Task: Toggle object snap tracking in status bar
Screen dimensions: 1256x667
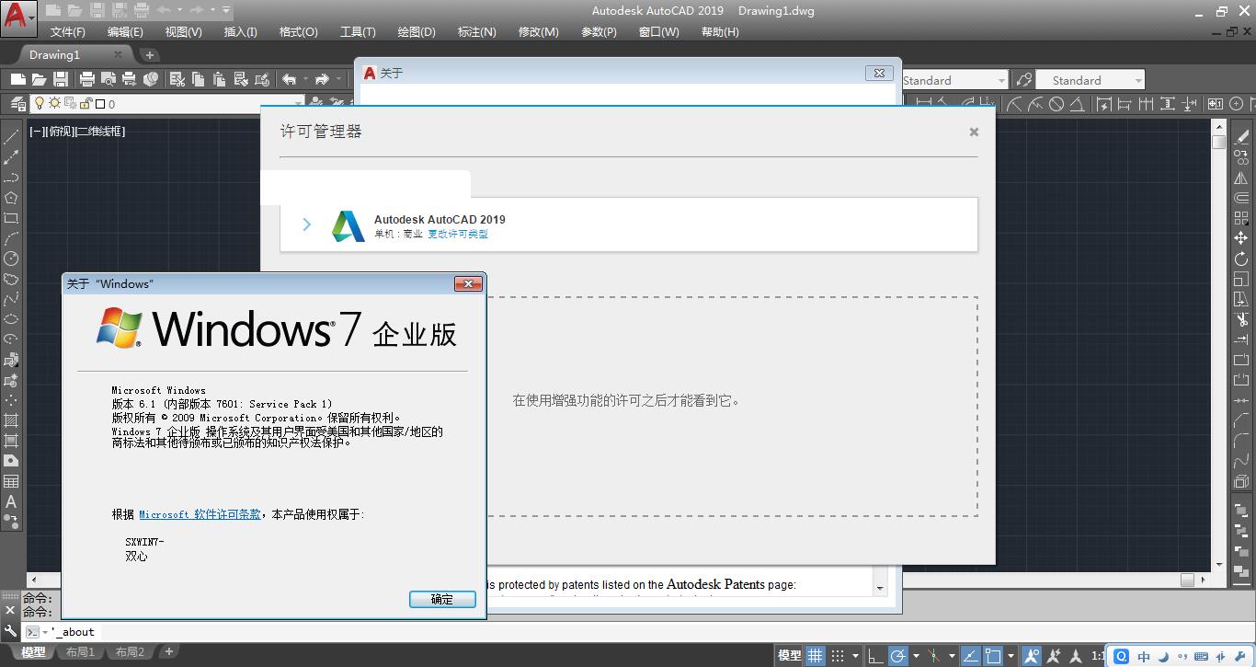Action: click(x=970, y=655)
